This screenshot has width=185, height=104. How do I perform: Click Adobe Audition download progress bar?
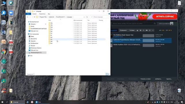(148, 45)
